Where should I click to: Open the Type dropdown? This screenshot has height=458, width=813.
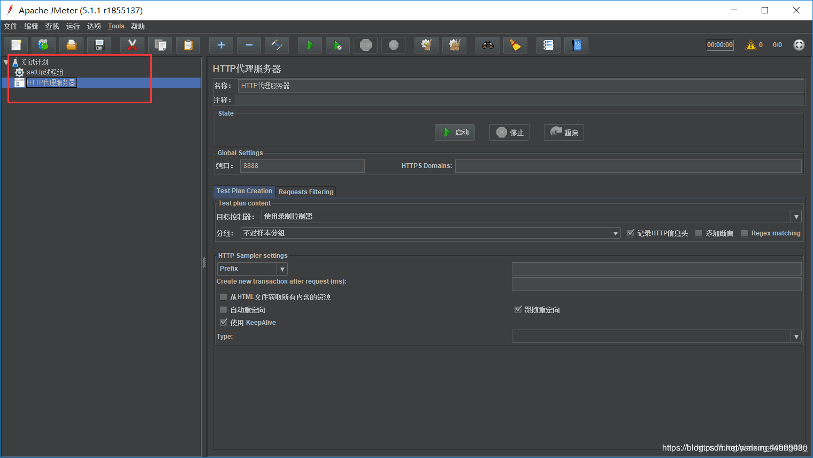[x=796, y=337]
